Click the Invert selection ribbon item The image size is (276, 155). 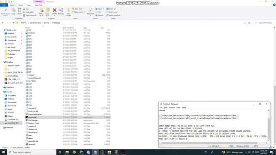coord(113,15)
